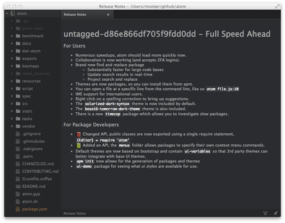
Task: Click the atom.sh file icon
Action: coord(18,202)
